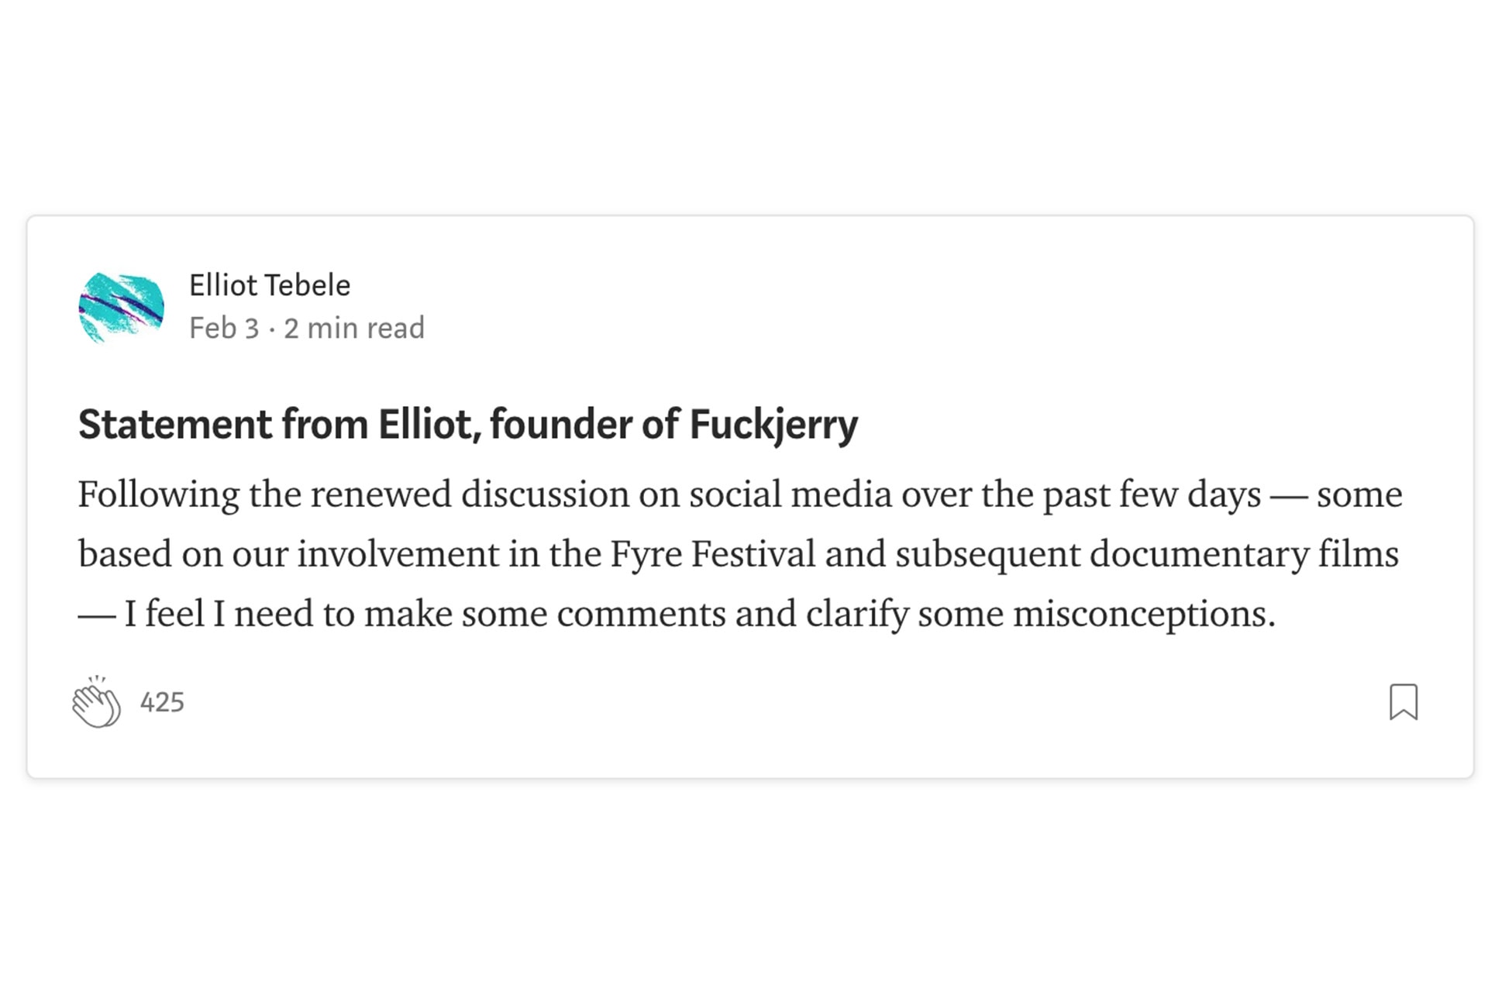This screenshot has height=992, width=1488.
Task: Click the word involvement in the excerpt
Action: point(398,554)
